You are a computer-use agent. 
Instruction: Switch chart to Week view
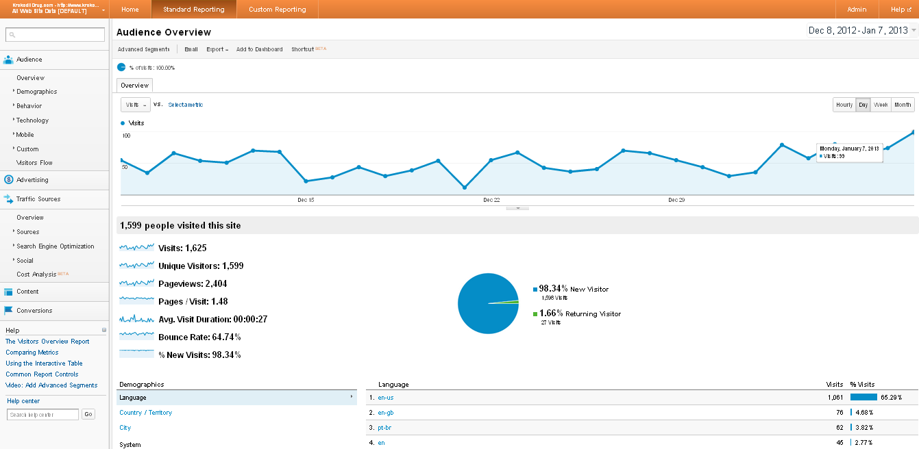[x=881, y=105]
